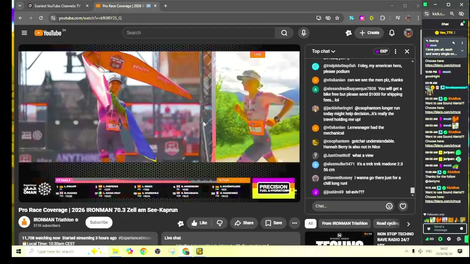This screenshot has width=470, height=264.
Task: Toggle the eye-slash icon in the address bar
Action: tap(328, 18)
